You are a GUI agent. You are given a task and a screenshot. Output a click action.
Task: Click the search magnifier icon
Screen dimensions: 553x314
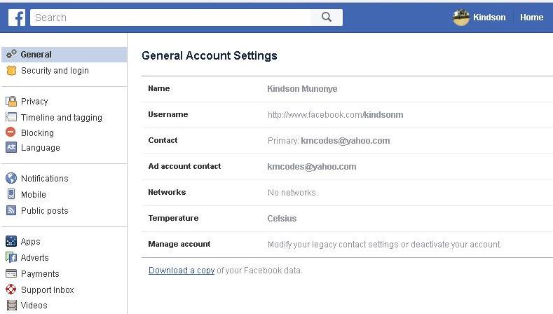(x=327, y=18)
